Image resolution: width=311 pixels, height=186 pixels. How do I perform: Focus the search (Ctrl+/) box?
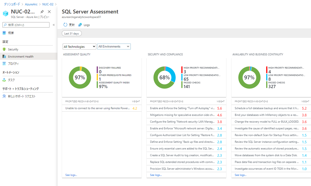click(x=26, y=25)
